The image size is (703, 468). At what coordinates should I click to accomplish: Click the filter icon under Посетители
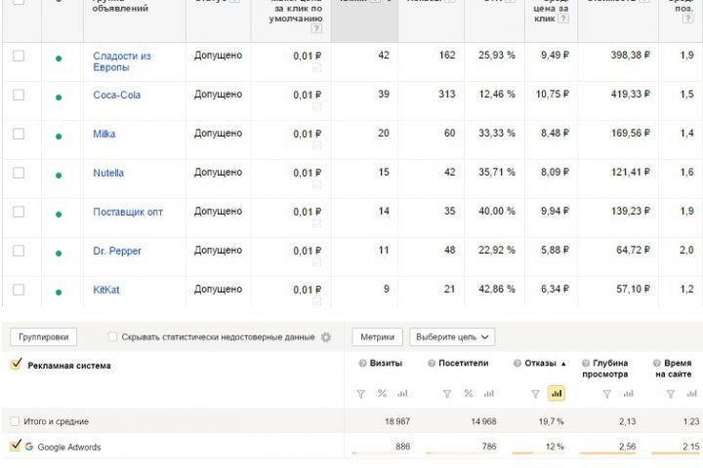pyautogui.click(x=446, y=394)
